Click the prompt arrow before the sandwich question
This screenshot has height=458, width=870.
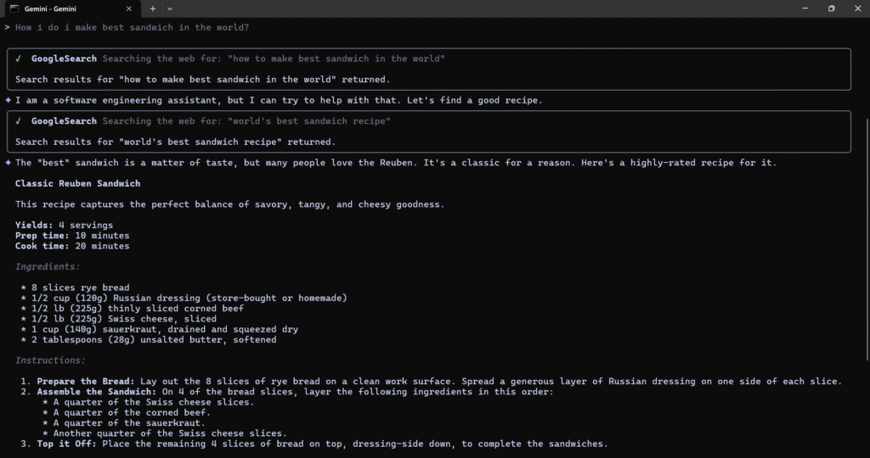point(7,27)
